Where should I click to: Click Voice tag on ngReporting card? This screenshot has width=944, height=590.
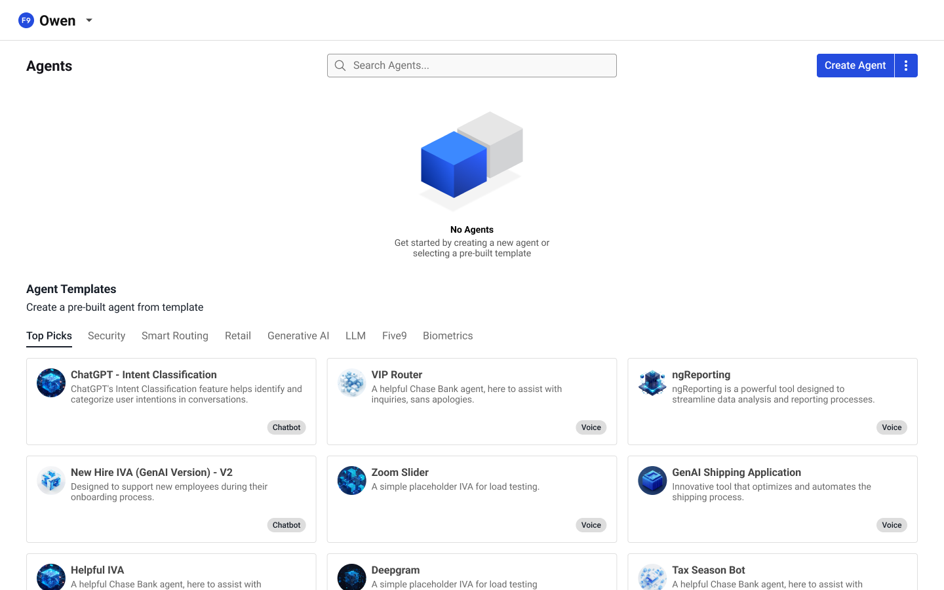coord(892,427)
